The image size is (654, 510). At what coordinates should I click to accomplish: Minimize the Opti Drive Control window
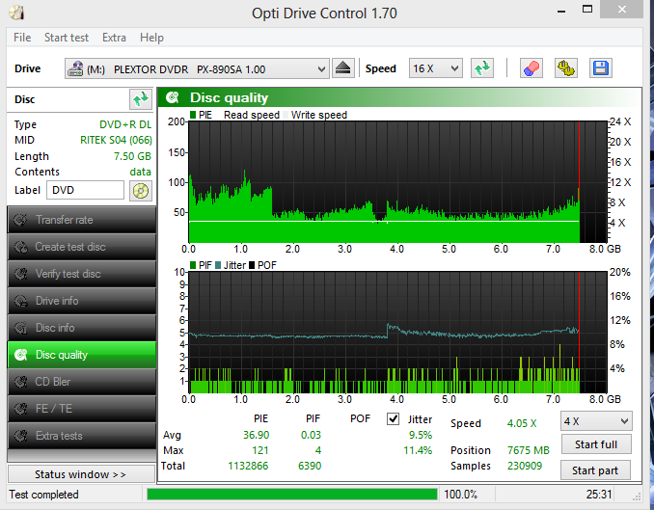click(561, 10)
